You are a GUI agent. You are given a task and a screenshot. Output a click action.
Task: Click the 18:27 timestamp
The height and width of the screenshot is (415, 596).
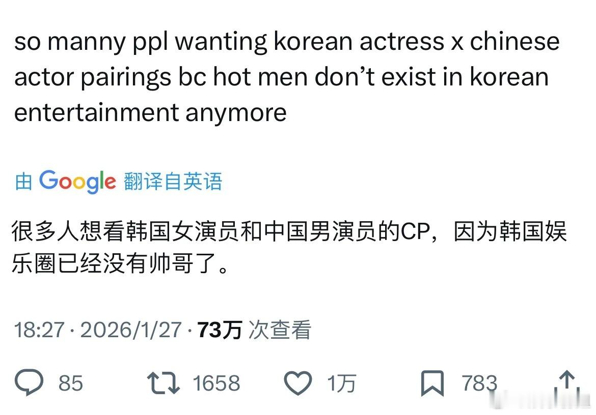[40, 330]
